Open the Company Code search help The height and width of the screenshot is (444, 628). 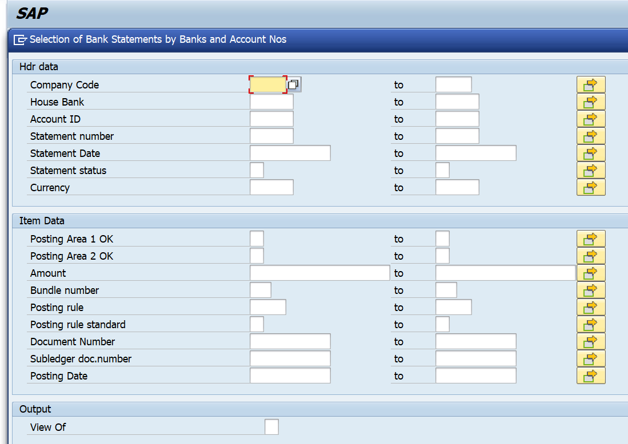[294, 84]
